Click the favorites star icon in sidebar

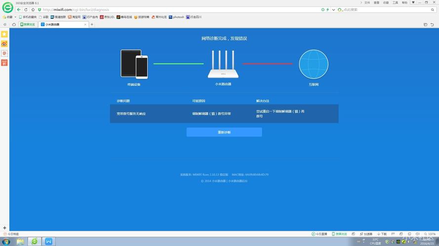tap(4, 34)
